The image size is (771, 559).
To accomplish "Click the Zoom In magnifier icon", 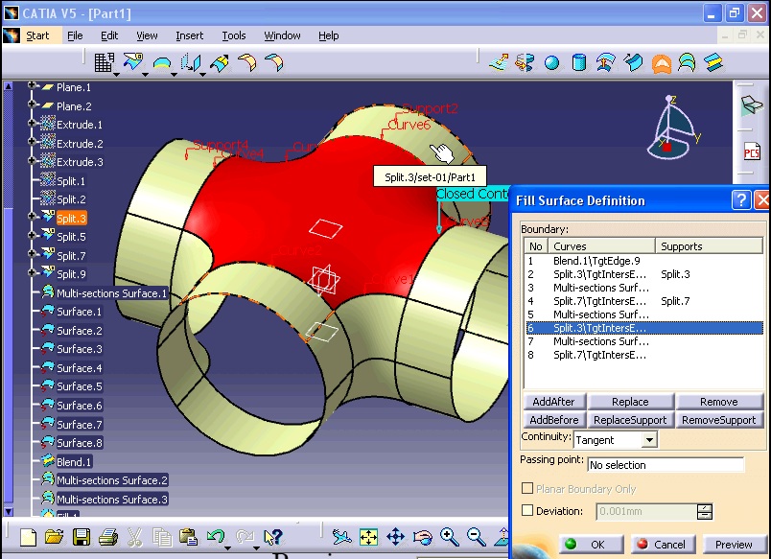I will tap(449, 536).
